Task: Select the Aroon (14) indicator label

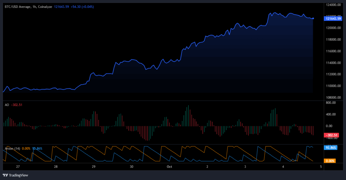Action: pos(11,148)
